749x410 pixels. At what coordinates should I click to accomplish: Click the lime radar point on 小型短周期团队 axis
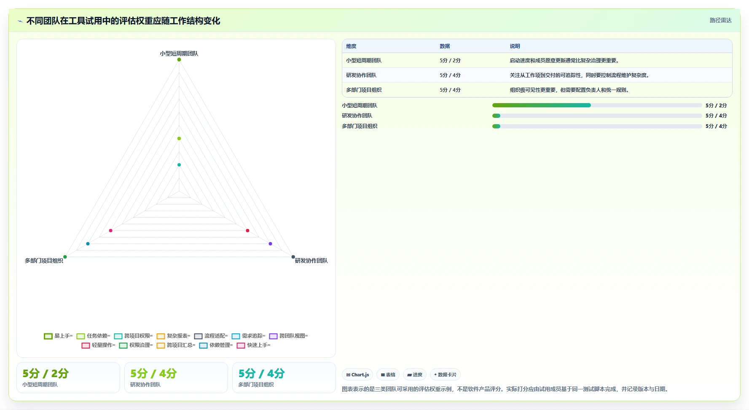tap(179, 138)
